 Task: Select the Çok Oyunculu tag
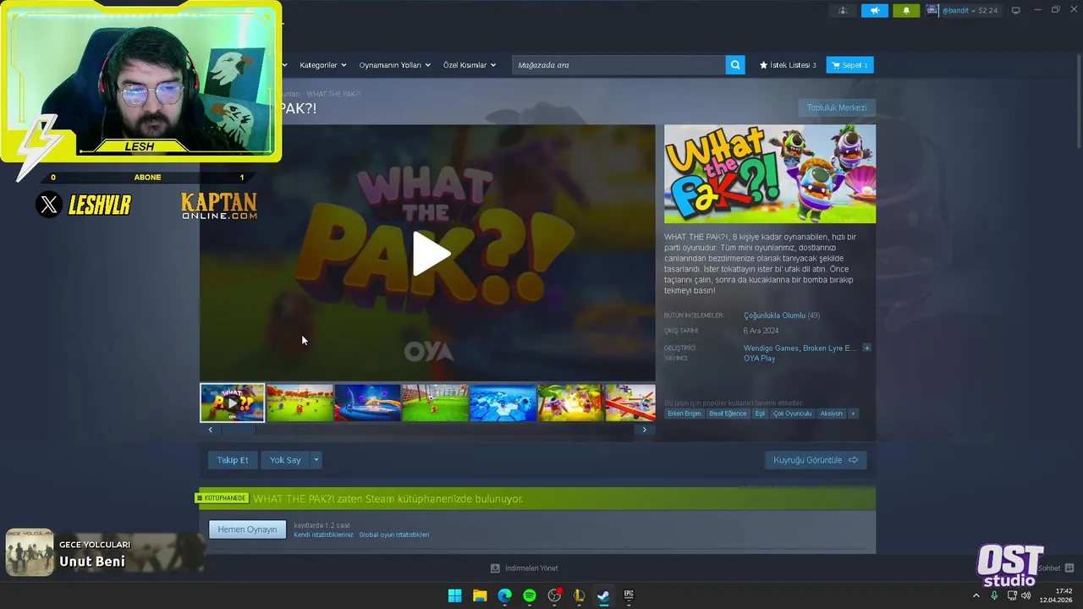792,414
